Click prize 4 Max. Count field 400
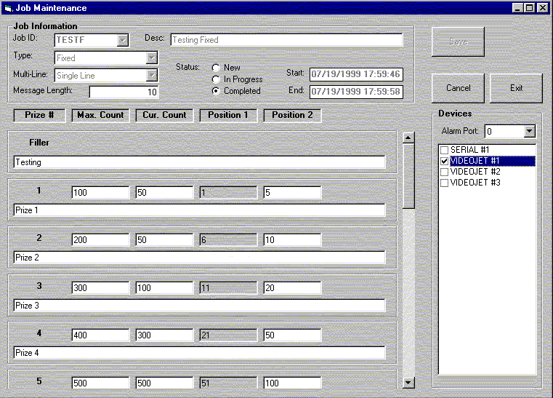 coord(100,335)
